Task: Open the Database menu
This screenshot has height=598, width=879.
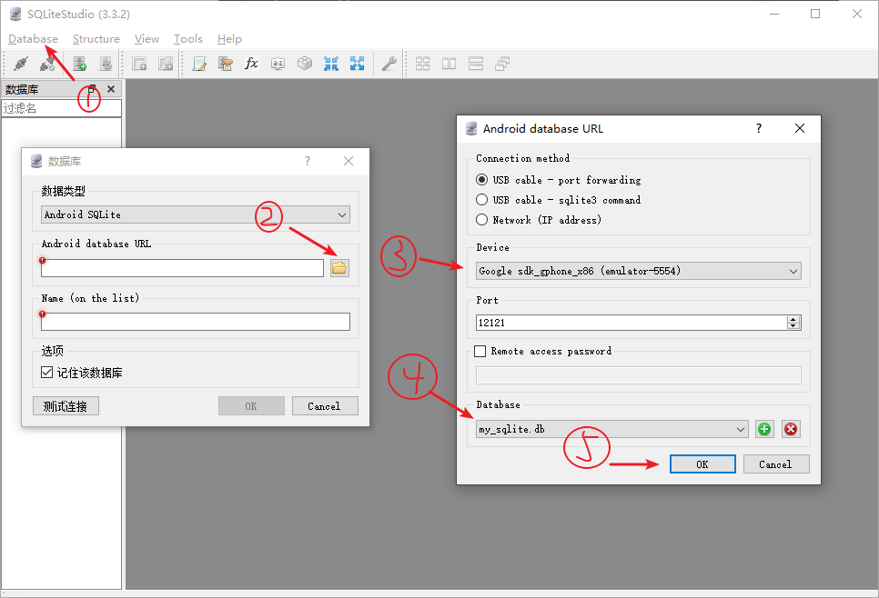Action: [x=33, y=38]
